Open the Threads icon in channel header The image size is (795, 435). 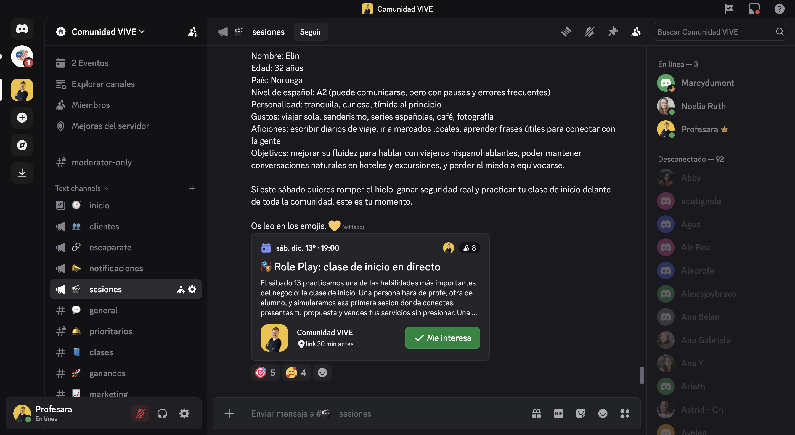566,32
